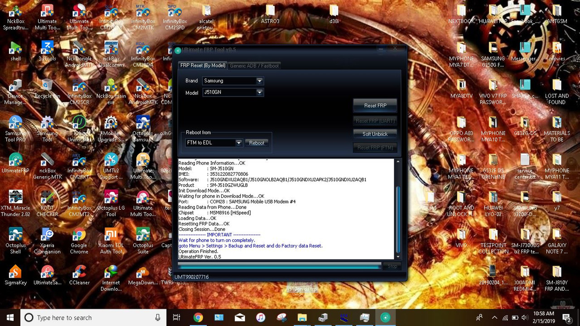This screenshot has width=580, height=326.
Task: Open the Octoplus Shell desktop icon
Action: point(15,240)
